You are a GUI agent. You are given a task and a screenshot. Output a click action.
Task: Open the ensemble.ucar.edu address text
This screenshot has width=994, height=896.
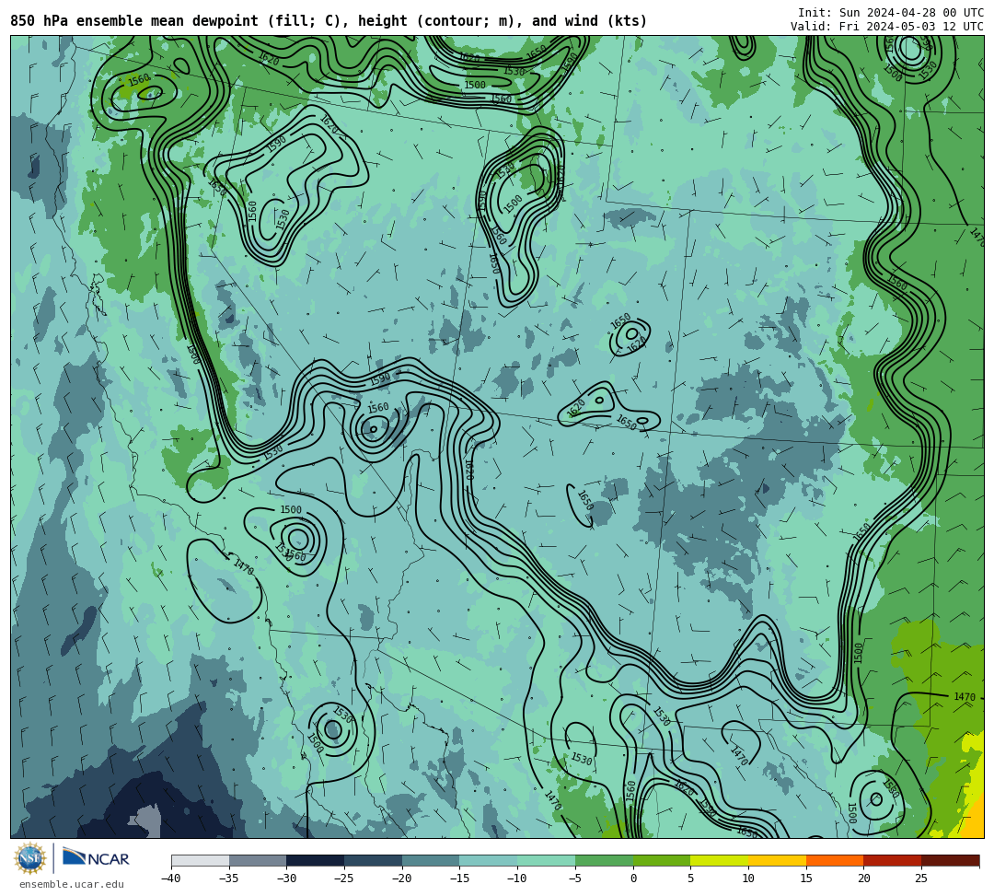pos(72,884)
